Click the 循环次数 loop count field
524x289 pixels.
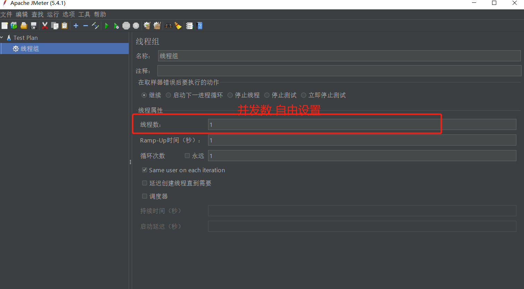point(362,156)
